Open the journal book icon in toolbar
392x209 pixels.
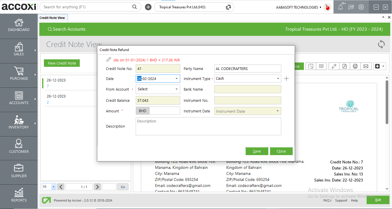[321, 66]
